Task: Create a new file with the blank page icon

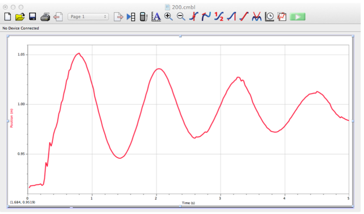Action: [x=7, y=17]
